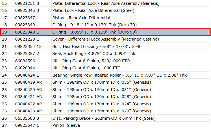Select the Shim .031" (Genesis) row
This screenshot has height=129, width=211.
tap(106, 90)
